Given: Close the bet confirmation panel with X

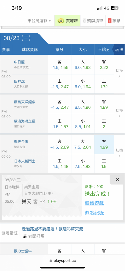Looking at the screenshot, I should tap(117, 180).
